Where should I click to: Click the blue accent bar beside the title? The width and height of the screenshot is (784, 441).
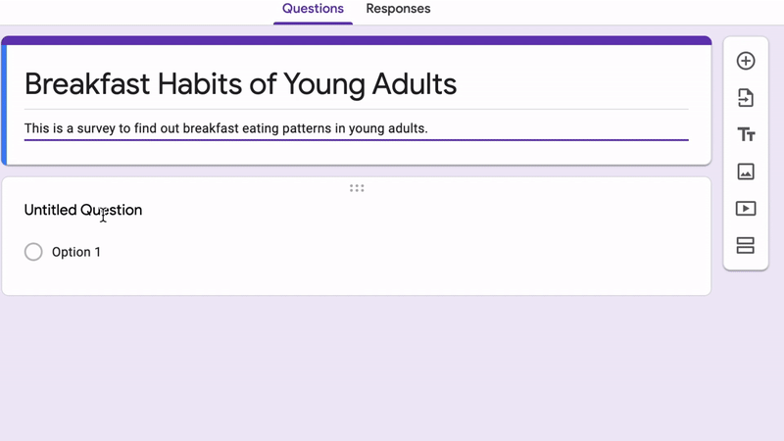click(4, 105)
